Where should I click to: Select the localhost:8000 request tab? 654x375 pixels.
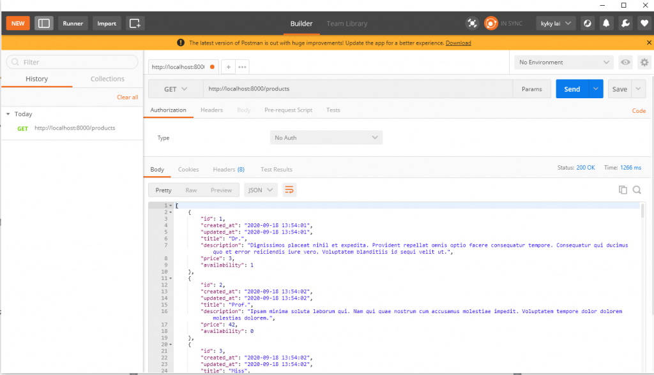182,67
